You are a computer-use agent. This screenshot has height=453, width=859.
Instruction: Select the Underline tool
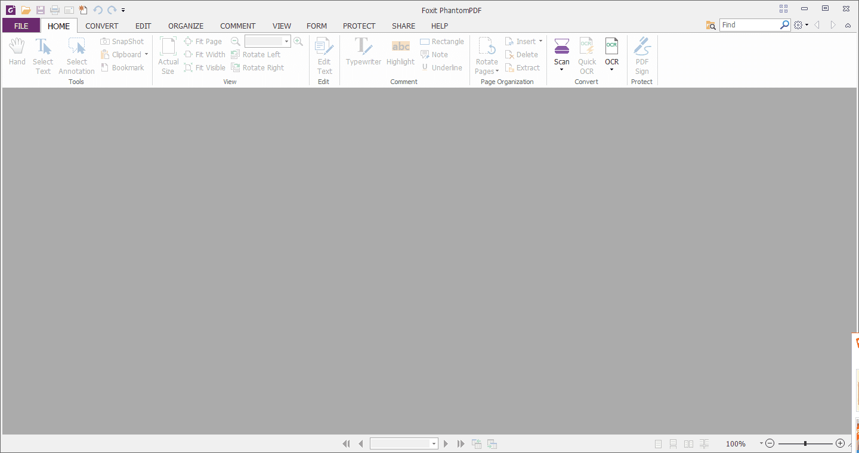click(x=441, y=67)
